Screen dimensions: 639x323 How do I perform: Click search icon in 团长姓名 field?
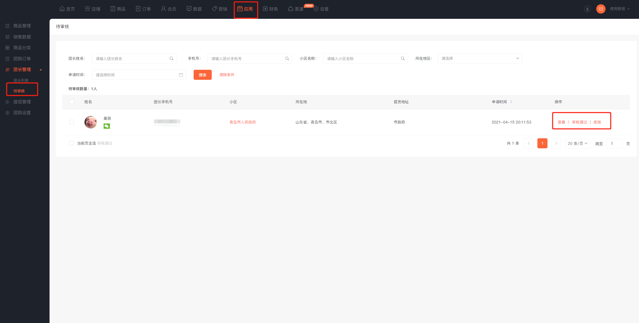pos(171,58)
